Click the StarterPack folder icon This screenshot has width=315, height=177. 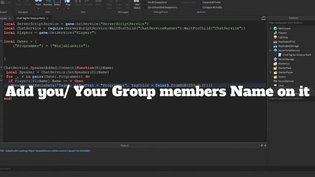point(275,68)
